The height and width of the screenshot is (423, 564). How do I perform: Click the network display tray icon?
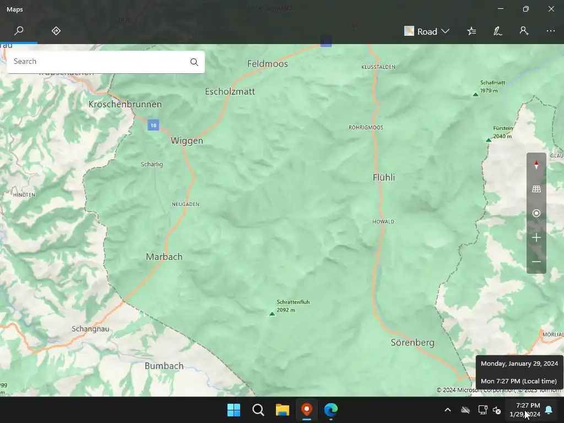pos(482,410)
